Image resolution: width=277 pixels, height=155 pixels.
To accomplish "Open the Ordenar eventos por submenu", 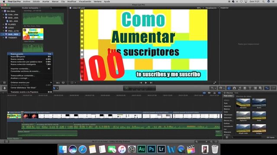I will (x=30, y=82).
